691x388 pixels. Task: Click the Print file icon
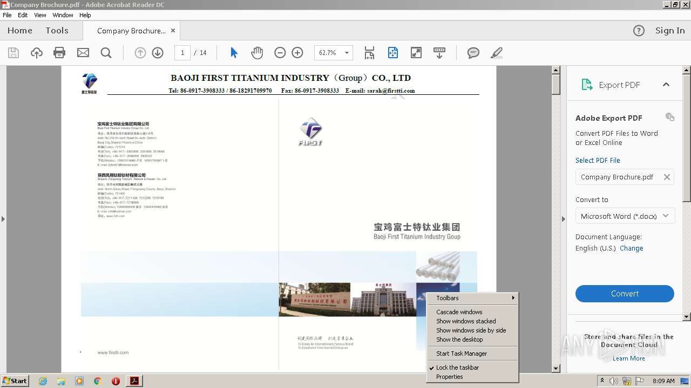point(59,53)
